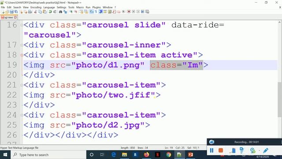Click the Save All toolbar icon

point(16,12)
